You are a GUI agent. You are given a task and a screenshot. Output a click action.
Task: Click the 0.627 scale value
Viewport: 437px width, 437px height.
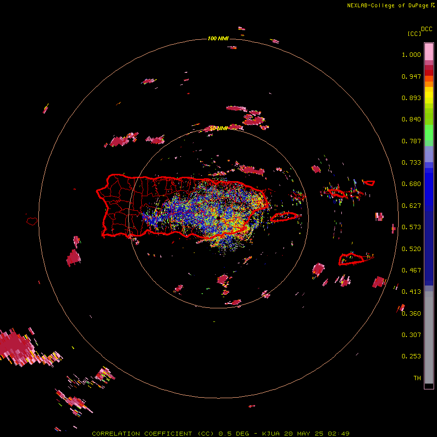411,206
